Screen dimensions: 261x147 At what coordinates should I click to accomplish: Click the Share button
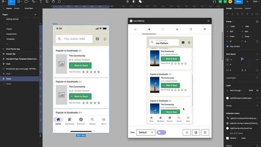[239, 2]
